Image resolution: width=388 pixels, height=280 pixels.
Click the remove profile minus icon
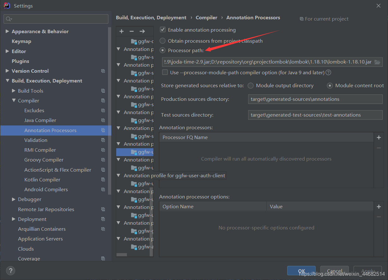(132, 31)
